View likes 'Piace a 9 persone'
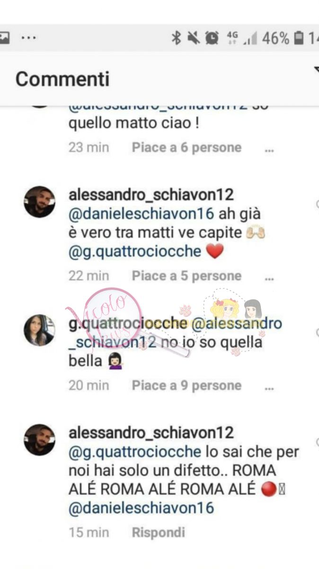The width and height of the screenshot is (319, 569). coord(186,385)
